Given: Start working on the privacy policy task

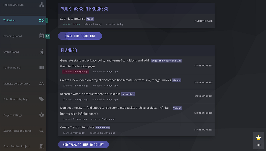Looking at the screenshot, I should [x=203, y=66].
